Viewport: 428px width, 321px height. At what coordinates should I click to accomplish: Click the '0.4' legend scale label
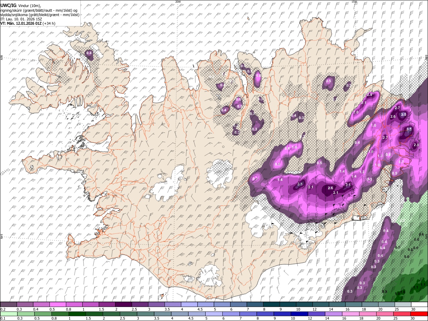click(x=36, y=309)
